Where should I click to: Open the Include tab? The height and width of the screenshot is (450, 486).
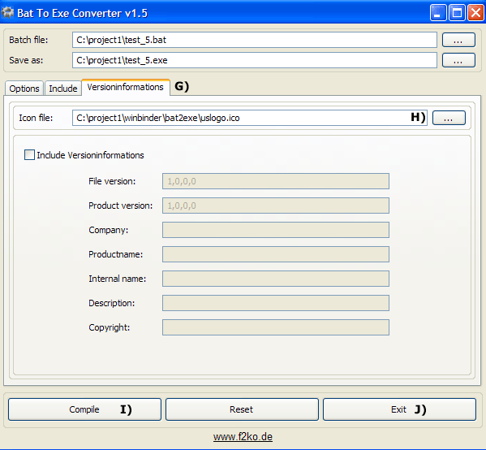(x=63, y=89)
